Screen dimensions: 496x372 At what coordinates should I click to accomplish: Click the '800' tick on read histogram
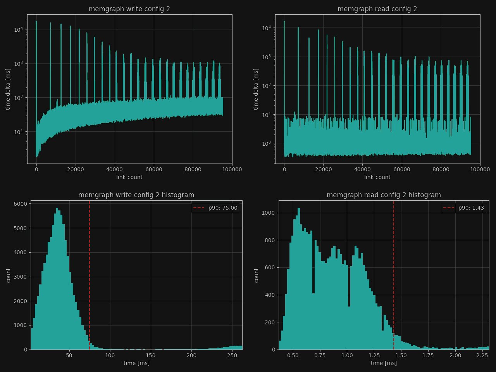(x=270, y=240)
